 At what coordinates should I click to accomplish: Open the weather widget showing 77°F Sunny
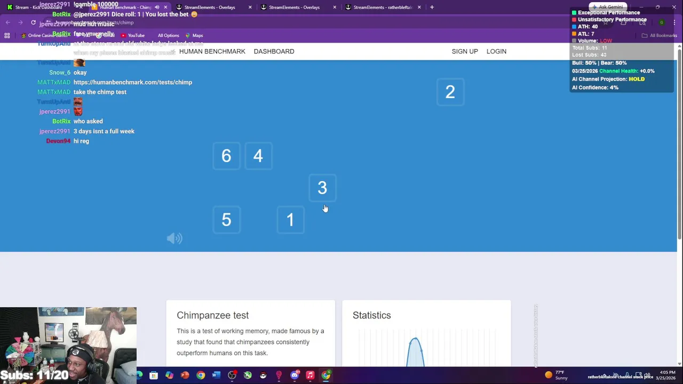[x=557, y=375]
